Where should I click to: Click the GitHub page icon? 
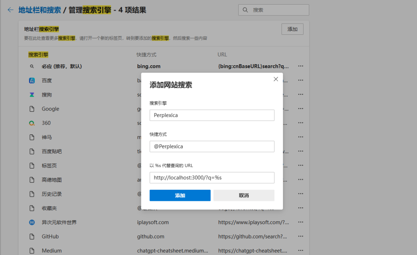click(x=32, y=236)
